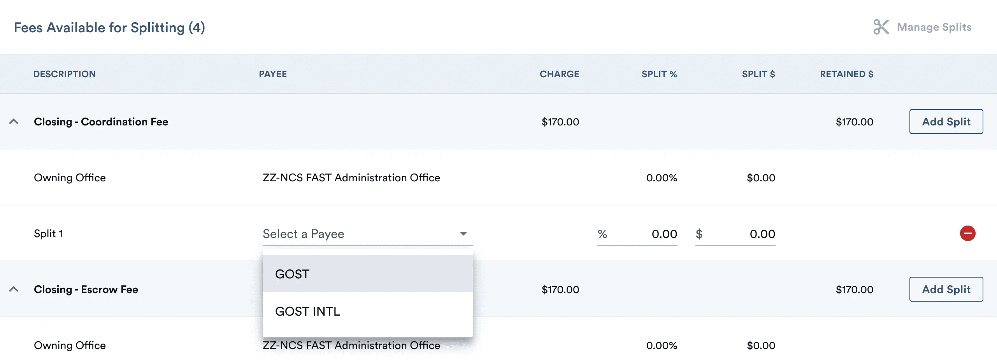Click the Manage Splits scissors icon

(x=881, y=27)
